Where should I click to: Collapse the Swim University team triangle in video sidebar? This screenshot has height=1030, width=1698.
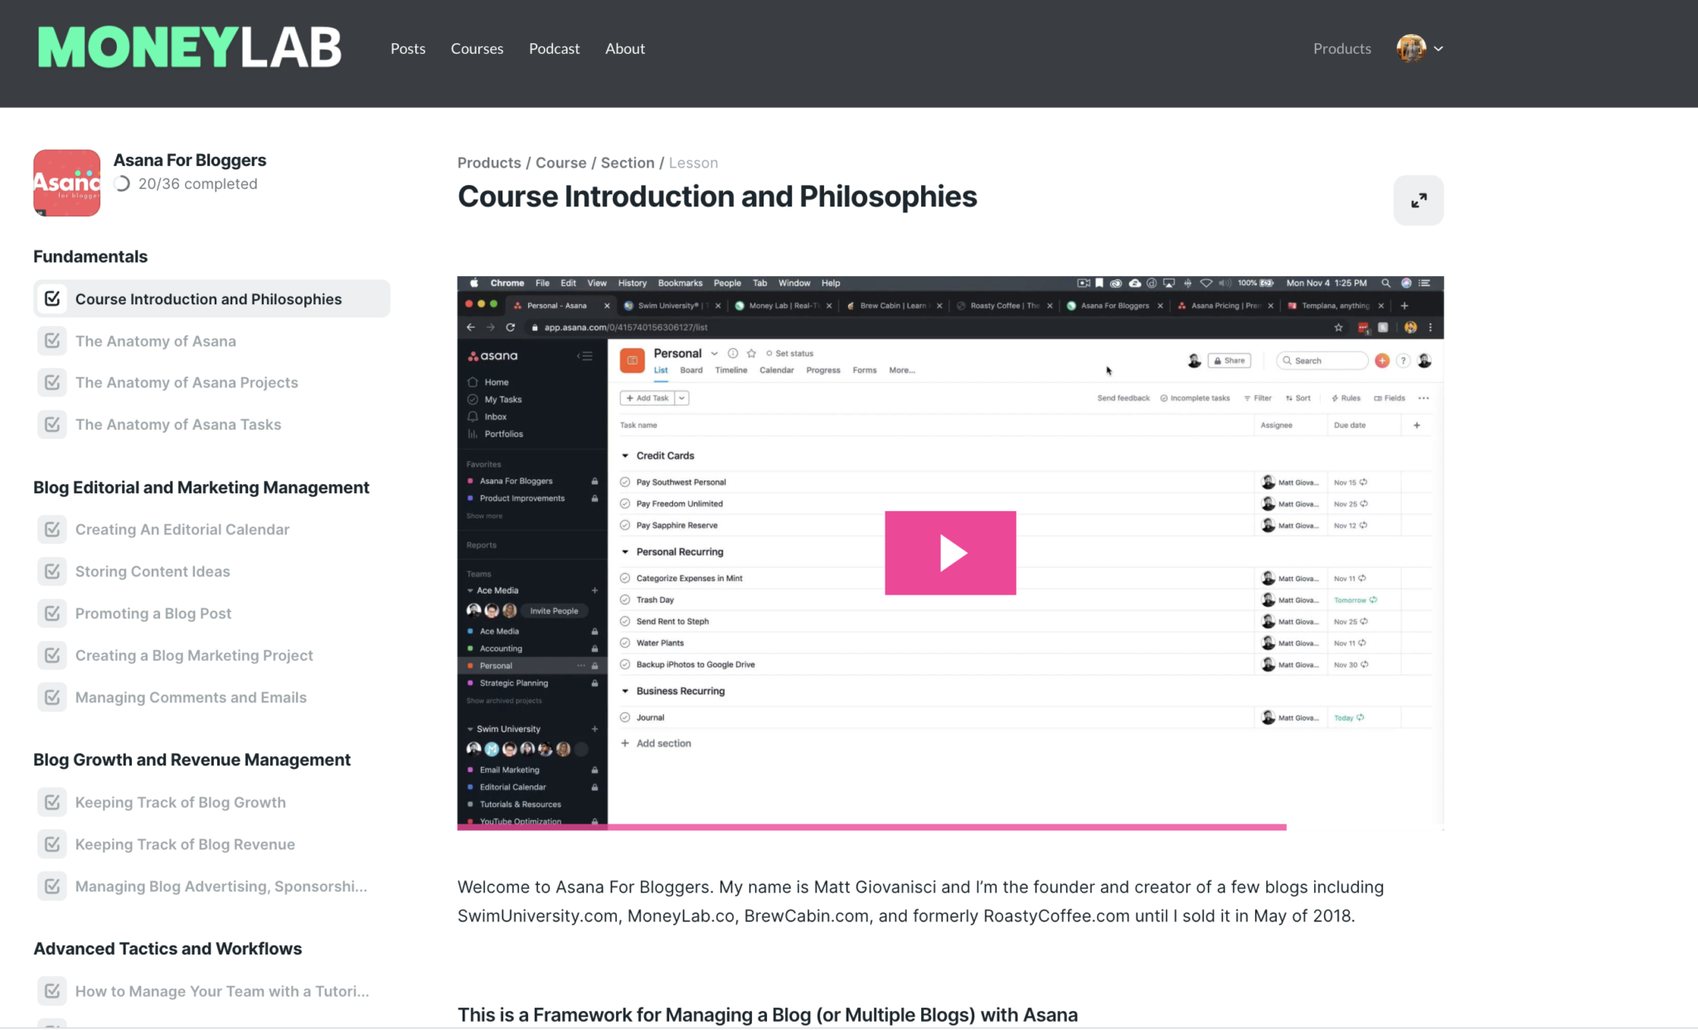[470, 729]
